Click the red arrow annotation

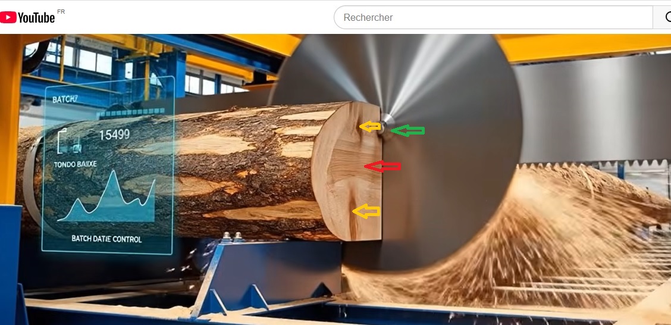(x=382, y=166)
